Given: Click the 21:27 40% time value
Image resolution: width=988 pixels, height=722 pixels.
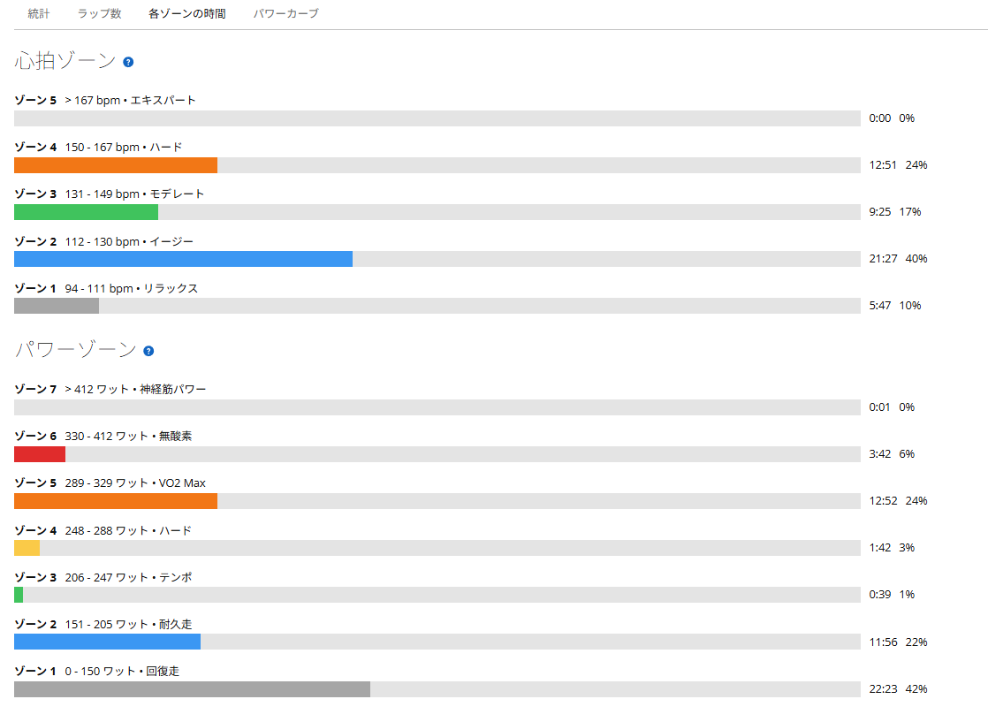Looking at the screenshot, I should [x=898, y=259].
